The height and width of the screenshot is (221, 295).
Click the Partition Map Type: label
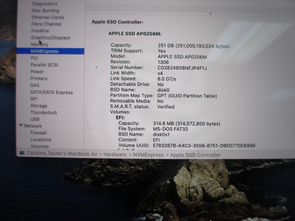pyautogui.click(x=132, y=95)
